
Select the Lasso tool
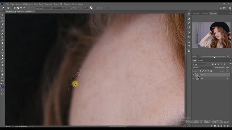tap(3, 21)
